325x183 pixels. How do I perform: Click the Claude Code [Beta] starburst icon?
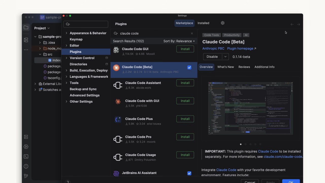tap(116, 68)
